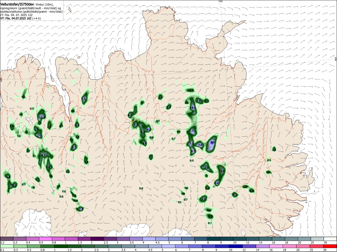337x252 pixels.
Task: Click the 3.8 precipitation value
Action: coord(48,167)
